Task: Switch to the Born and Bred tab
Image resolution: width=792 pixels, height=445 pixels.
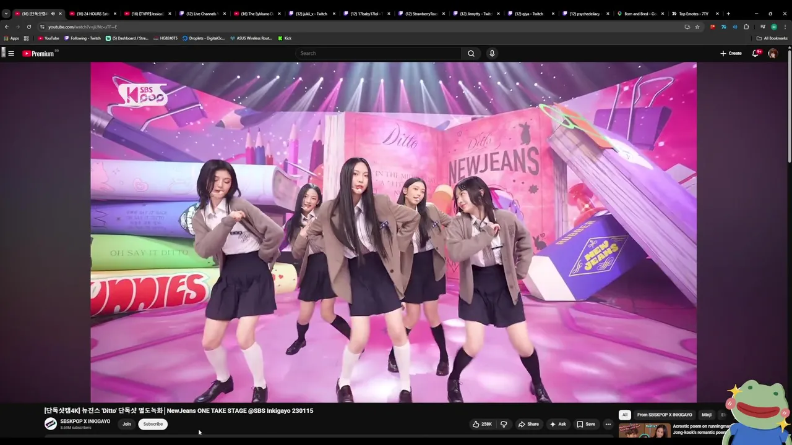Action: (639, 14)
